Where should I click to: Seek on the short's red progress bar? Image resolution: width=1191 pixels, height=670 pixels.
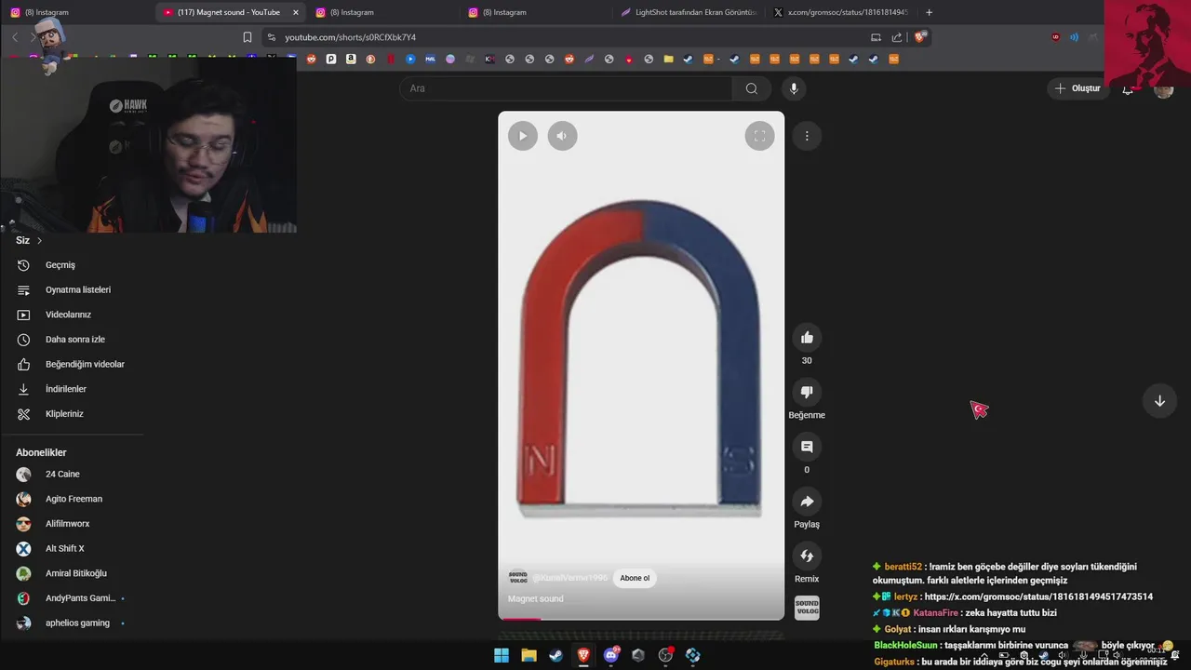[x=641, y=619]
